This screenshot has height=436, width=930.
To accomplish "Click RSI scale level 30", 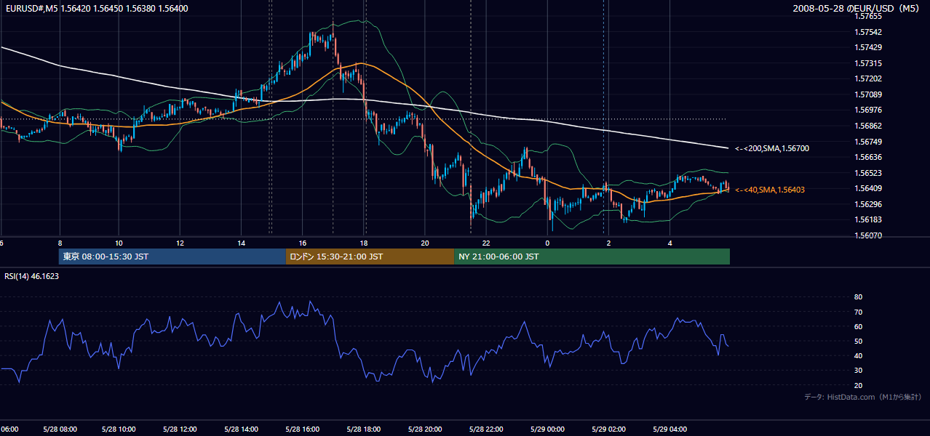I will coord(858,371).
